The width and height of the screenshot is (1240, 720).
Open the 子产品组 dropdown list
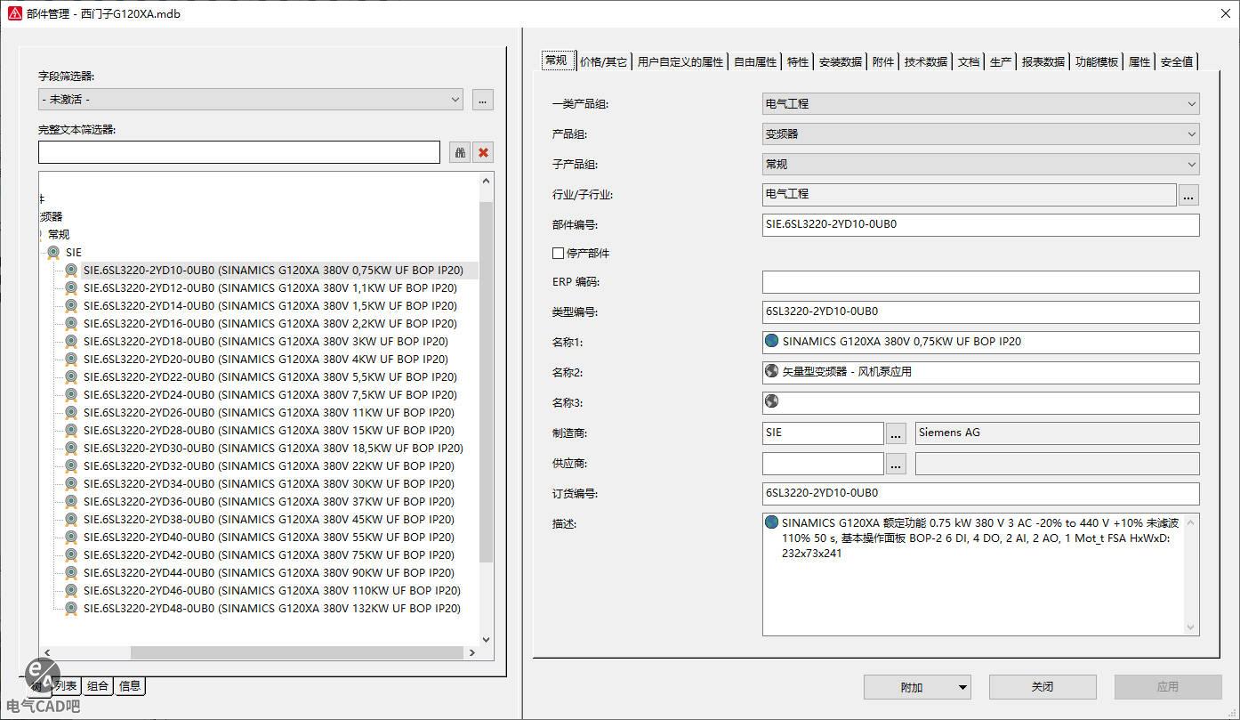pyautogui.click(x=979, y=165)
